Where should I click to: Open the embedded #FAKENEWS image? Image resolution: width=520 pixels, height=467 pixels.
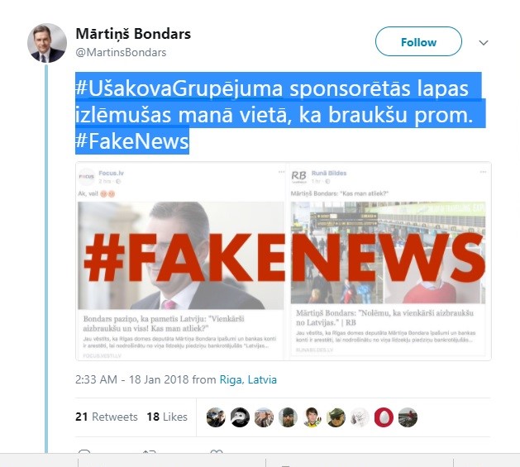coord(284,261)
